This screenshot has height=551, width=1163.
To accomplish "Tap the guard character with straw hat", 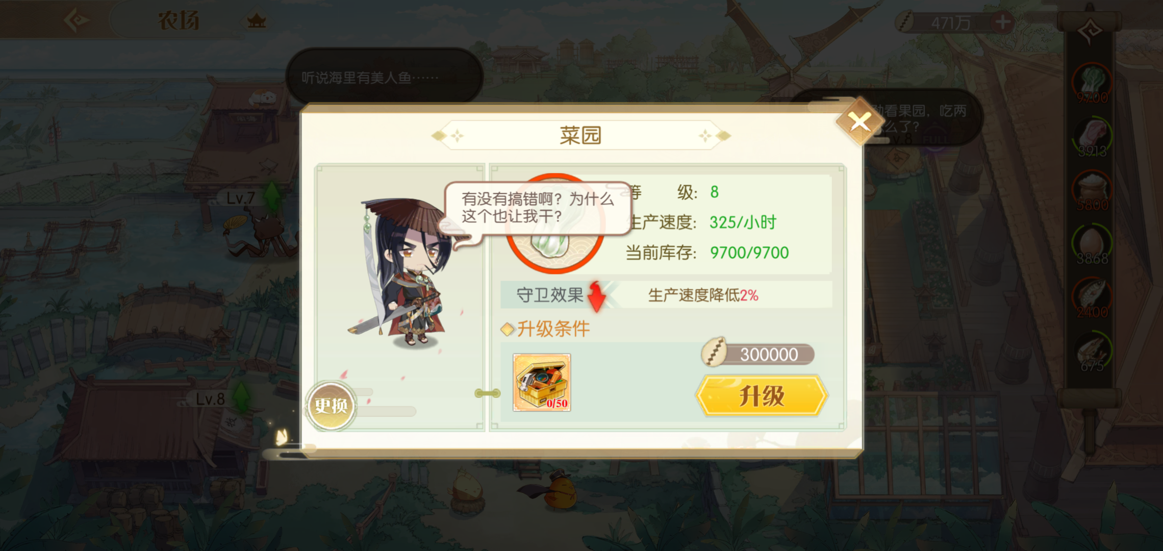I will point(404,273).
